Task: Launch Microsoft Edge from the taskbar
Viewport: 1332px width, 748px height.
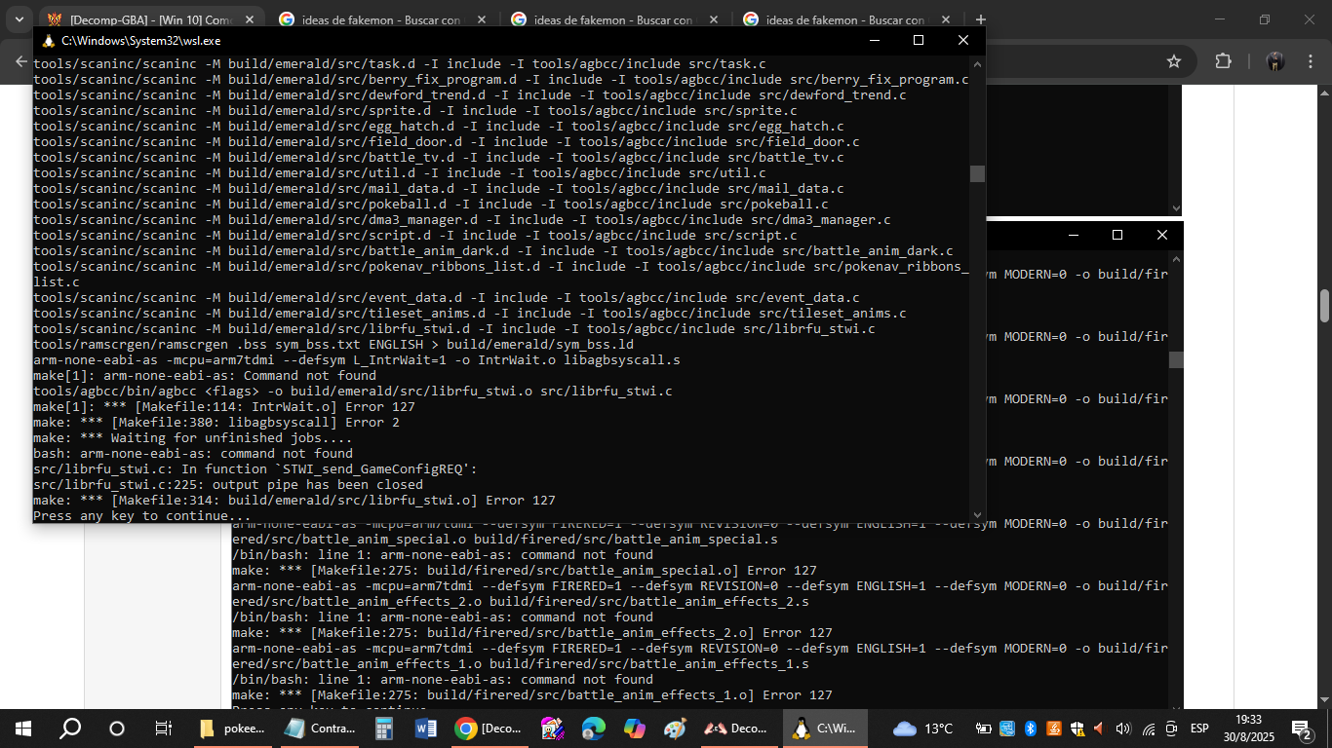Action: pos(593,729)
